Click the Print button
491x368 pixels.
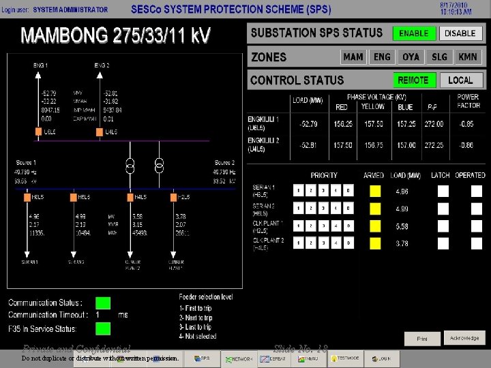(x=422, y=339)
